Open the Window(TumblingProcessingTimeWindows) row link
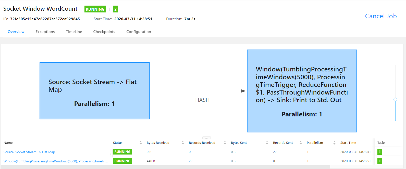Screen dimensions: 406x169 pyautogui.click(x=56, y=161)
